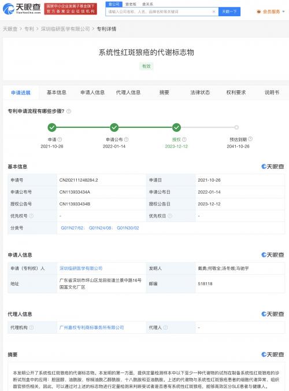
Task: Click the help icon next to 授权 step
Action: click(184, 139)
